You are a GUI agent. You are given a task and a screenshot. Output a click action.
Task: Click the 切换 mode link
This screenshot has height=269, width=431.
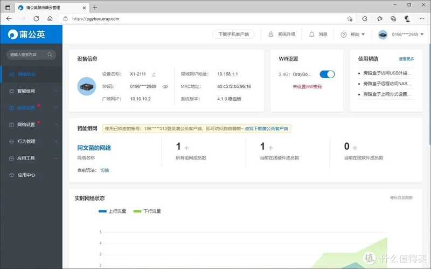[105, 170]
